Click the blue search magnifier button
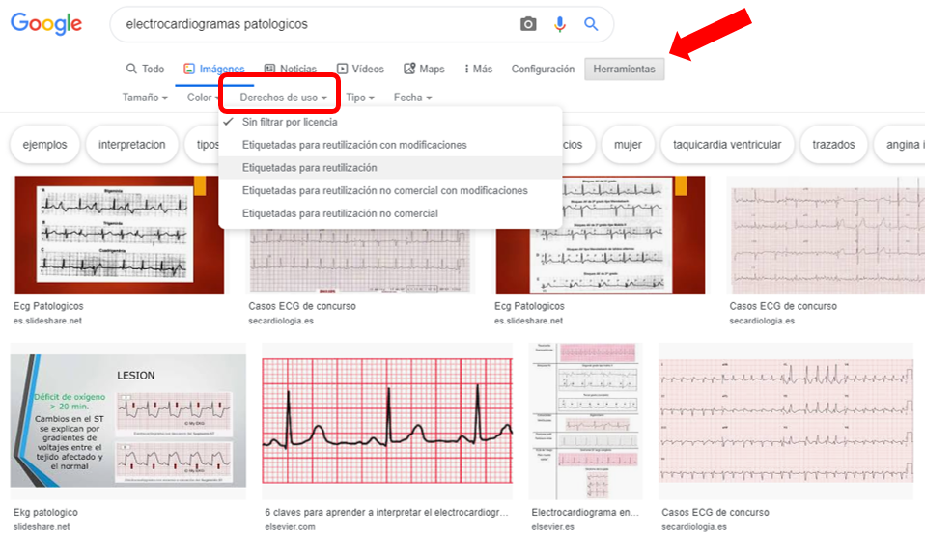The image size is (925, 533). [591, 24]
